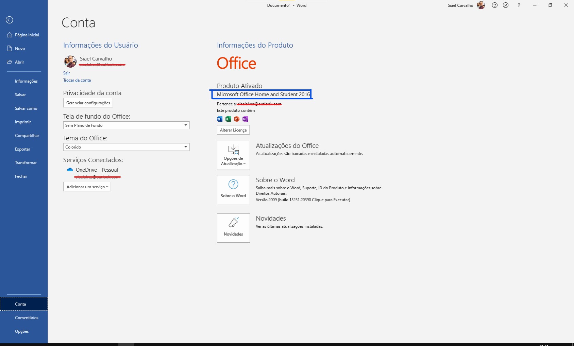This screenshot has height=346, width=574.
Task: Click the Siael Carvalho name in title bar
Action: tap(460, 5)
